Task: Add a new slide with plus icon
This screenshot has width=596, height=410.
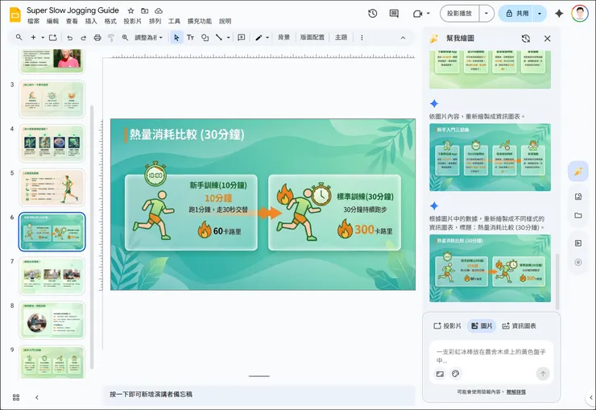Action: [34, 37]
